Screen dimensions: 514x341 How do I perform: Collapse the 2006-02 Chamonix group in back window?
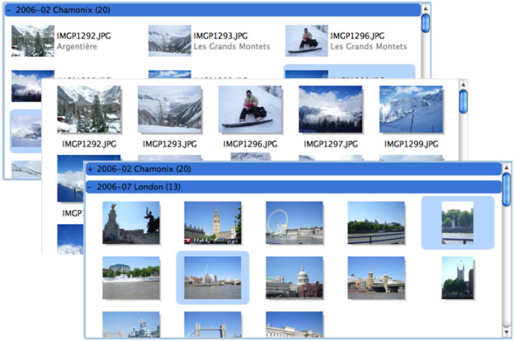click(8, 10)
